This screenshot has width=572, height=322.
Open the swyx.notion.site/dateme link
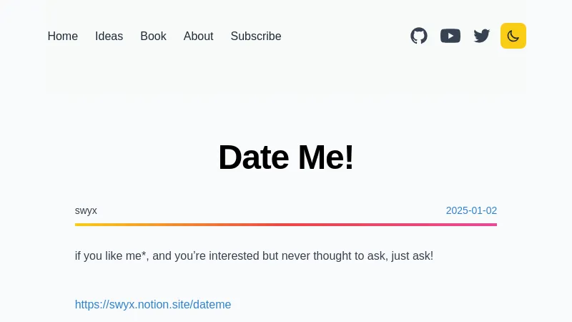153,305
